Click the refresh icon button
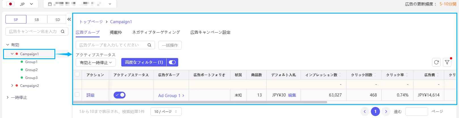459x118 pixels. pos(436,62)
